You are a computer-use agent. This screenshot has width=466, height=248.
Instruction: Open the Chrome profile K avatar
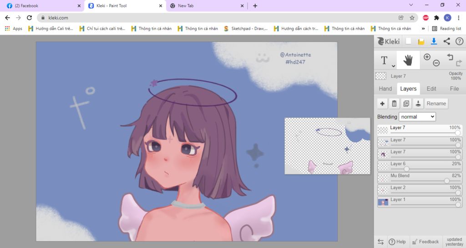pos(448,18)
